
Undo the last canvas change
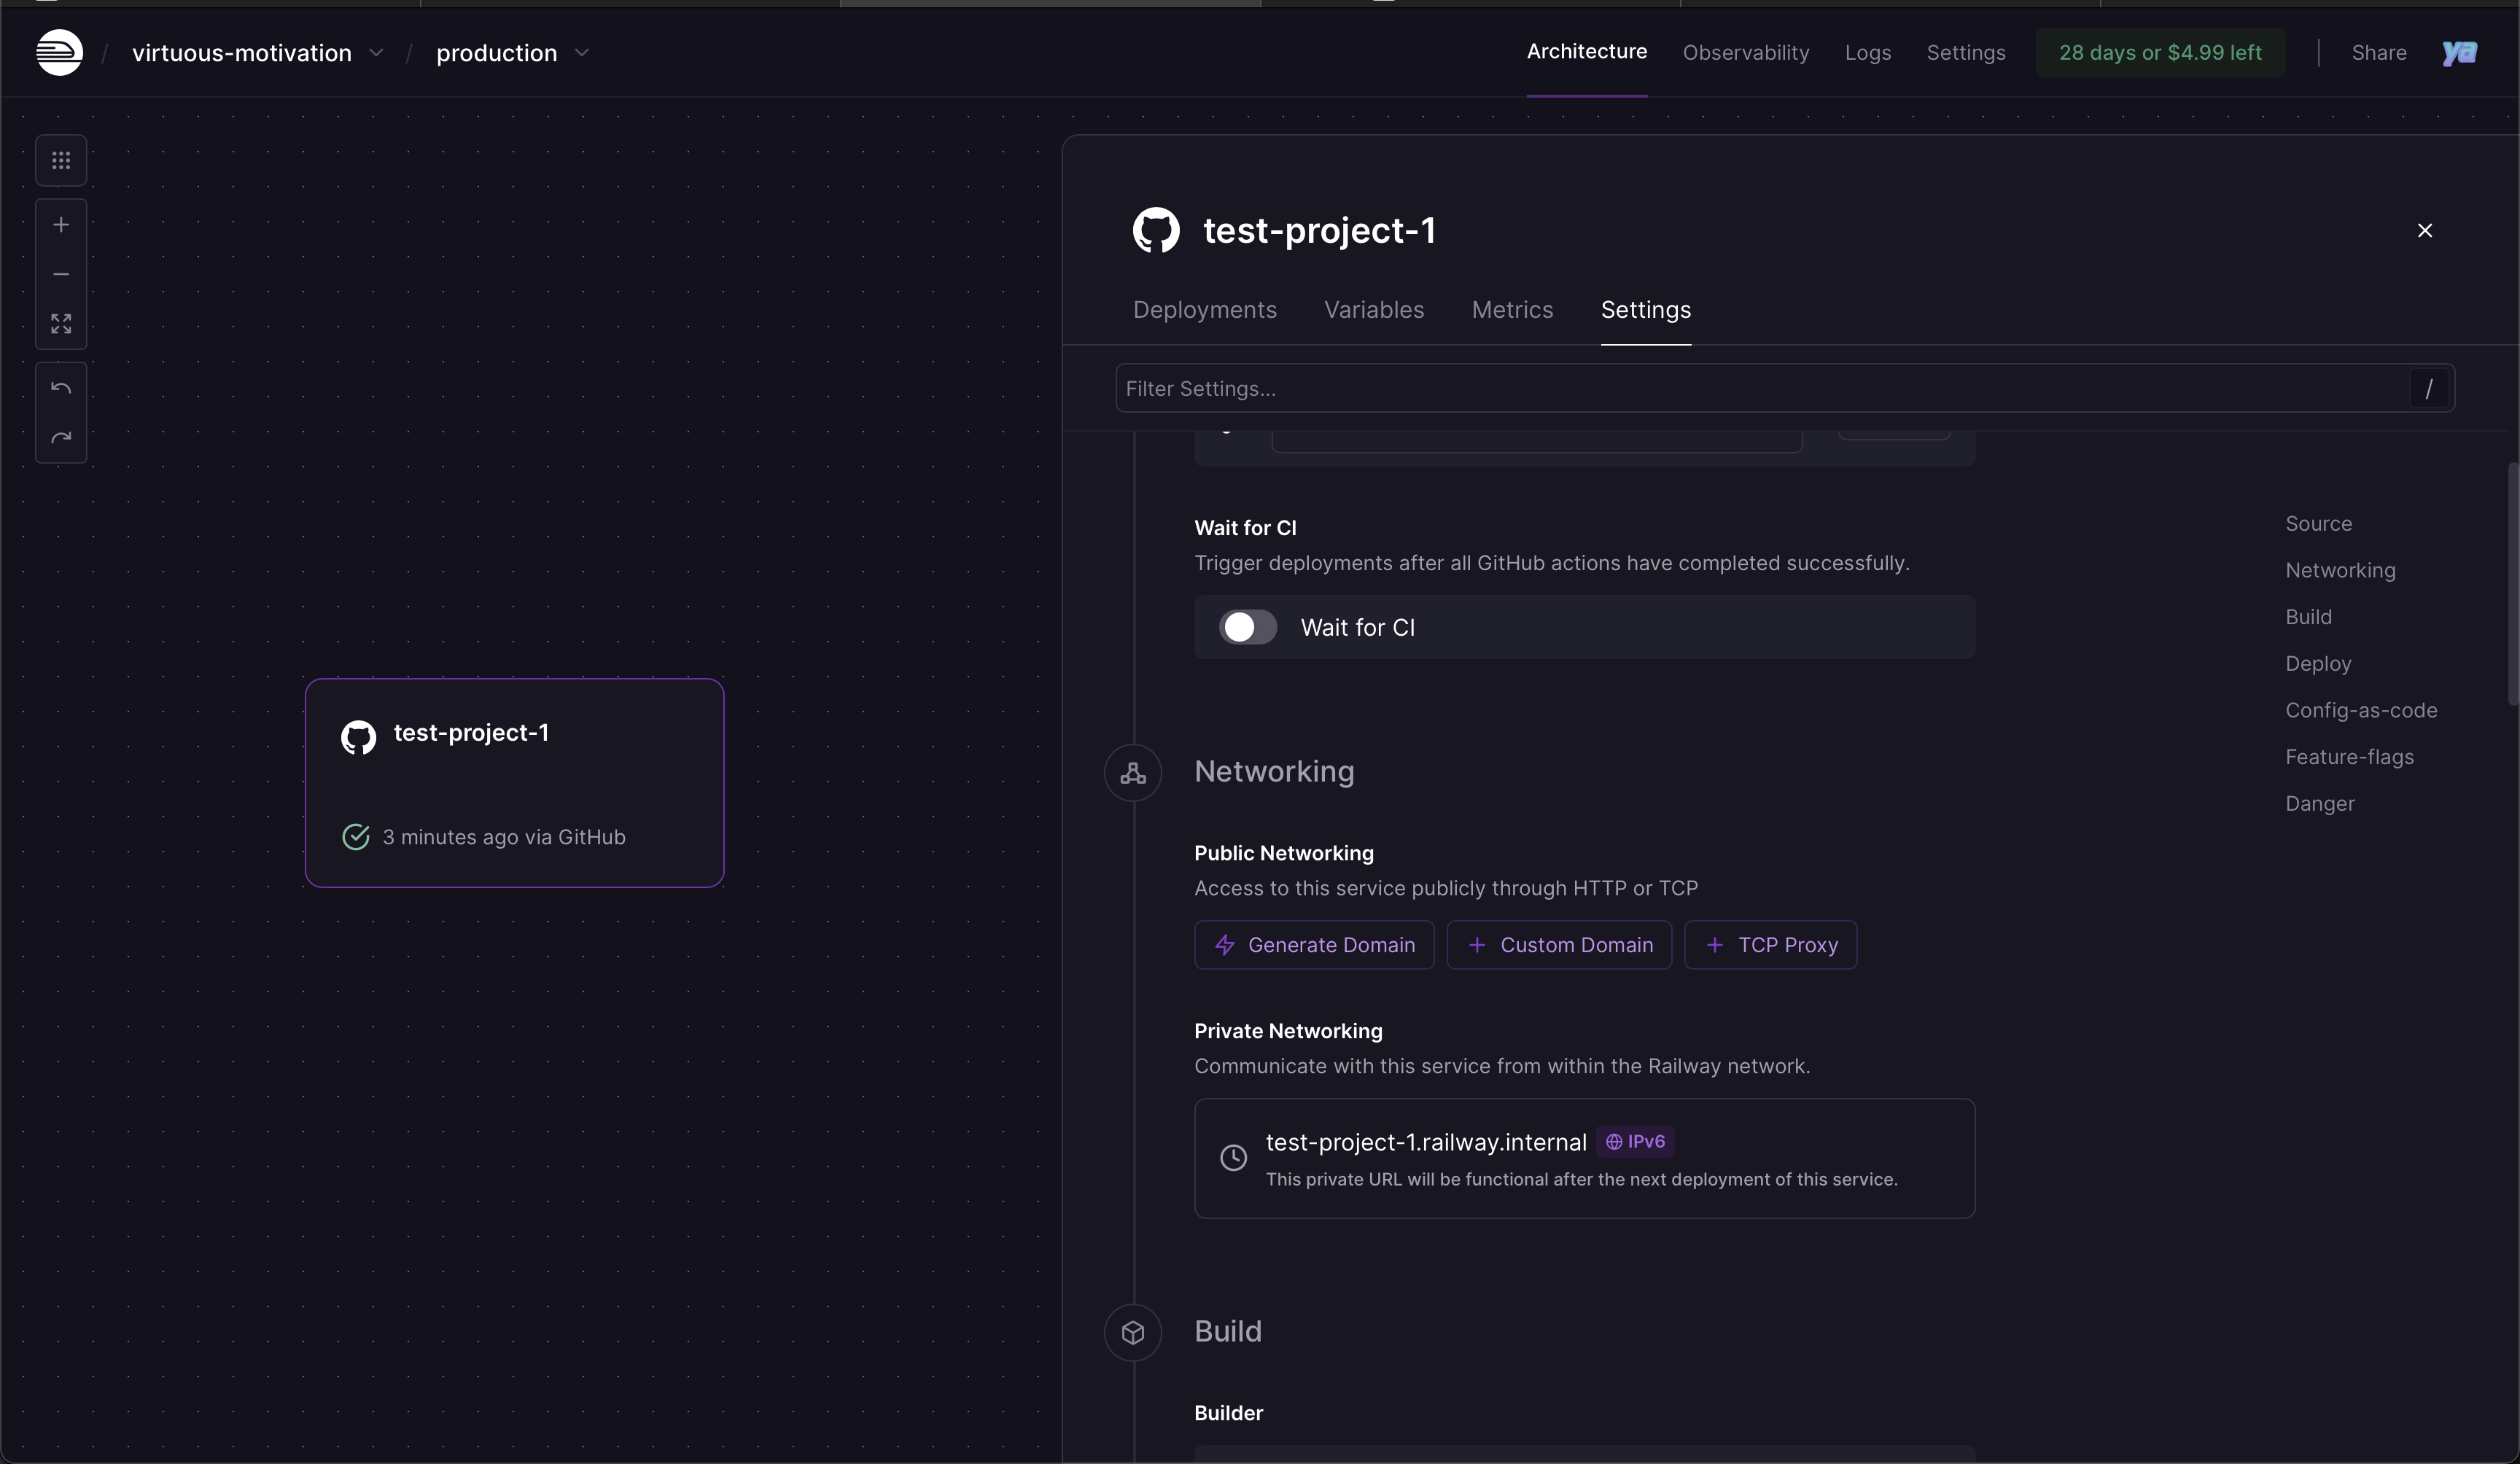tap(61, 388)
